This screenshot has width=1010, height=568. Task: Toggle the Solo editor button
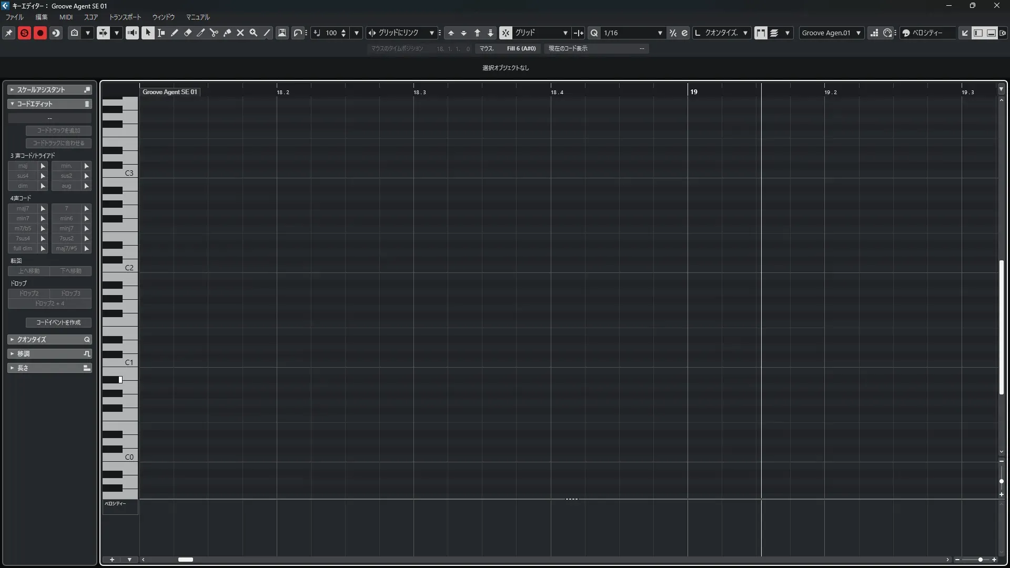(x=24, y=33)
